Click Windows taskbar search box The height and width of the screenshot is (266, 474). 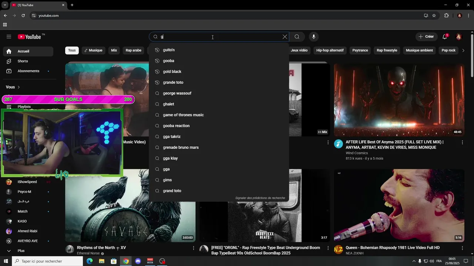(47, 261)
